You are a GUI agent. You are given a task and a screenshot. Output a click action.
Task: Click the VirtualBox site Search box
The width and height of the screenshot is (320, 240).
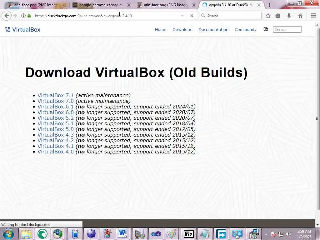click(x=287, y=29)
